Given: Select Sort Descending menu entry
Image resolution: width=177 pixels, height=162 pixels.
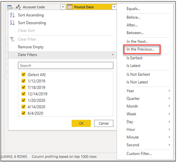Looking at the screenshot, I should tap(32, 23).
